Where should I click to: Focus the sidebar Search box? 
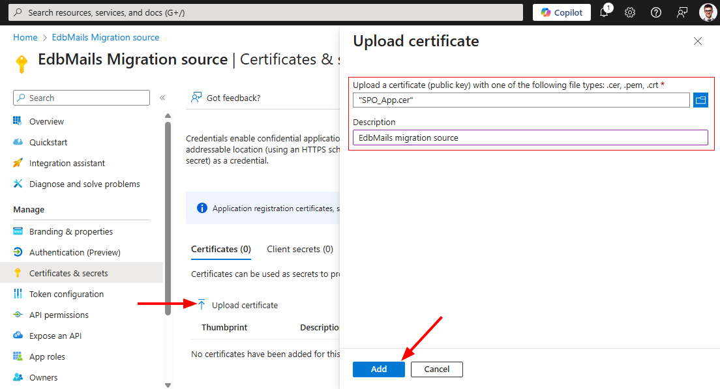82,98
